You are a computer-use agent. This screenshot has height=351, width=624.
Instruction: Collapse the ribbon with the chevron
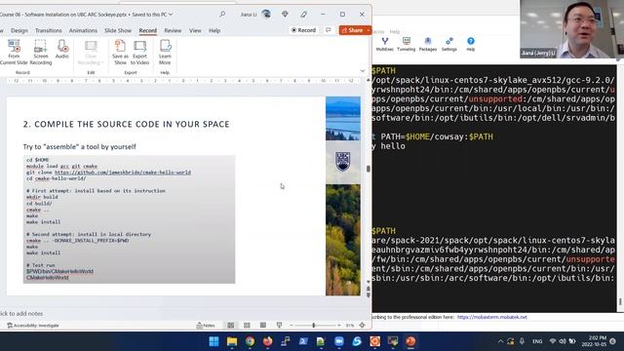(363, 71)
